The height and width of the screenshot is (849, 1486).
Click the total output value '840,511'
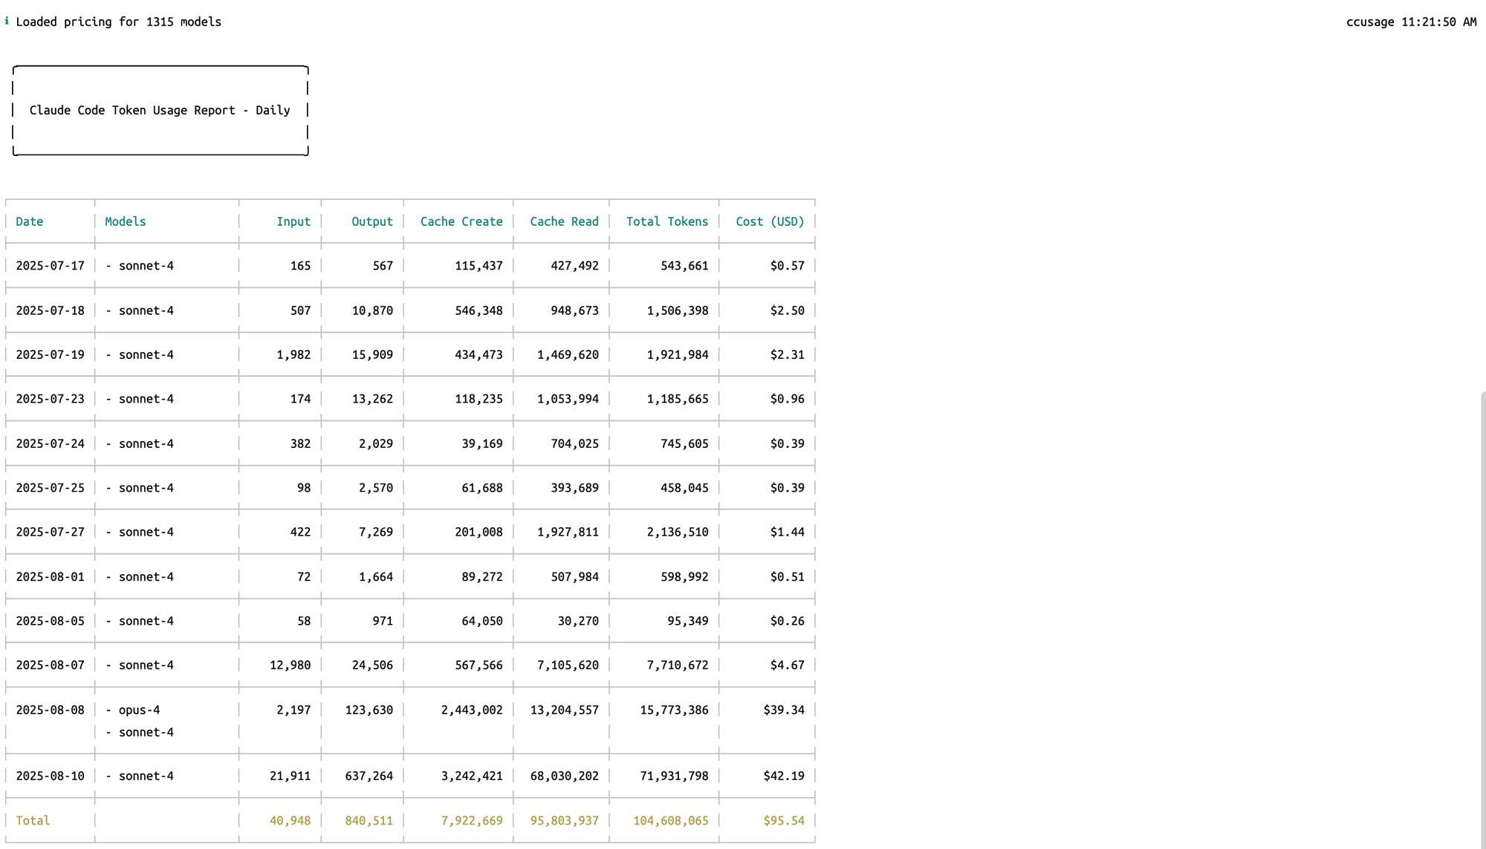pyautogui.click(x=369, y=820)
